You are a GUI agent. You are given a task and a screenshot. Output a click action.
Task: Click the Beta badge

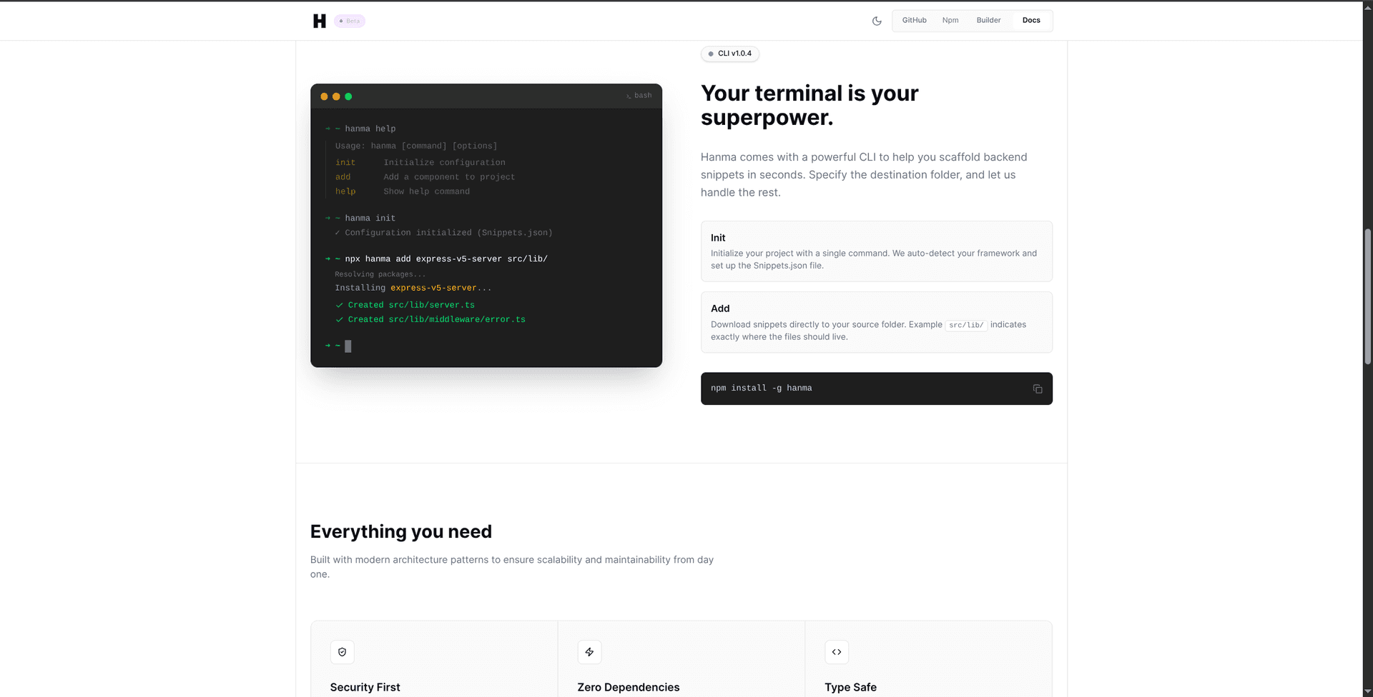coord(350,21)
